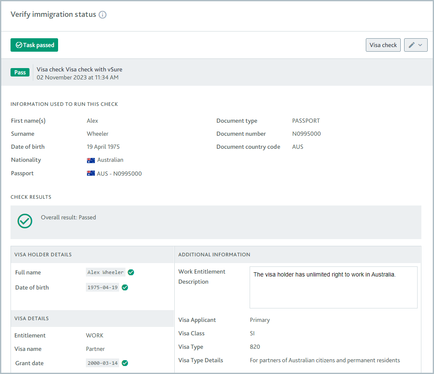Click the Task passed status button
Screen dimensions: 434x374
34,45
